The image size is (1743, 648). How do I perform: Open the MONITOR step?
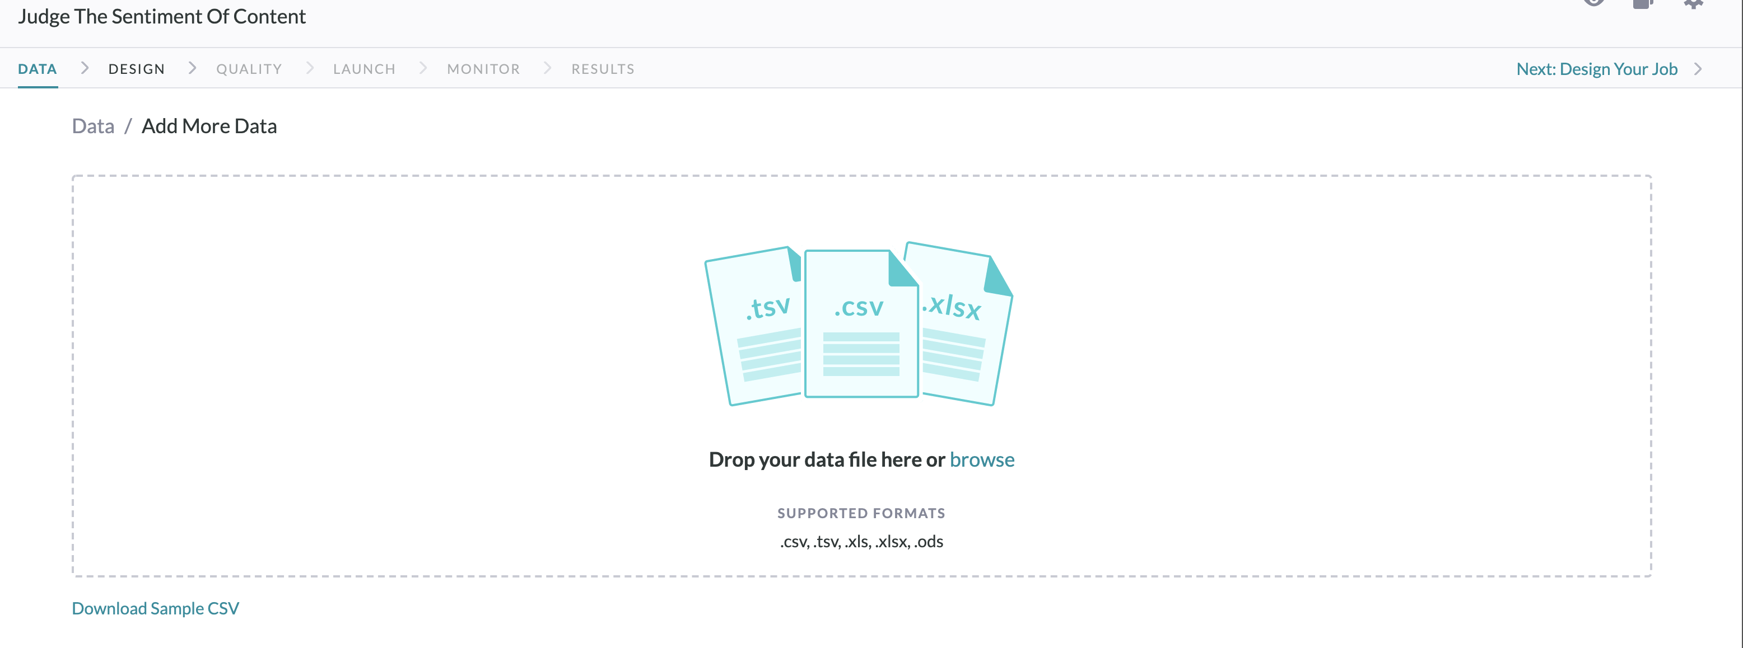point(483,69)
